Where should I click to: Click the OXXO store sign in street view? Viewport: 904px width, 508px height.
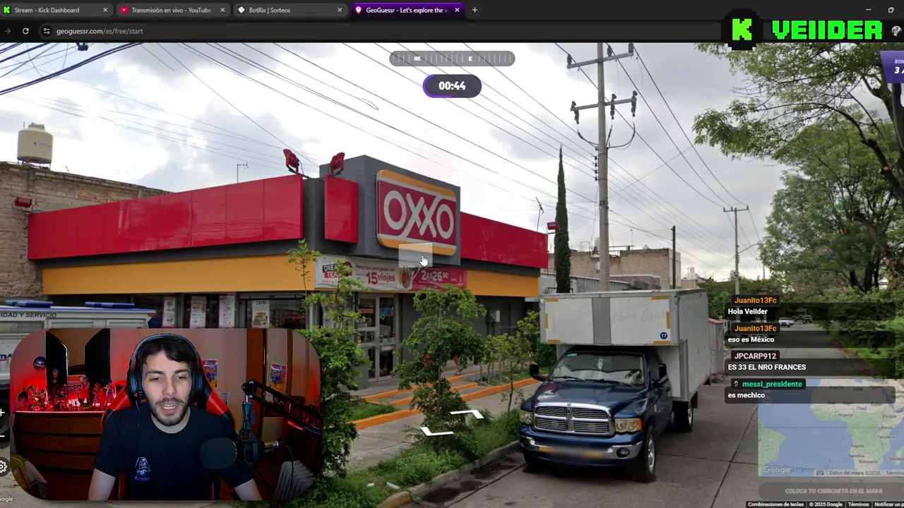coord(417,212)
